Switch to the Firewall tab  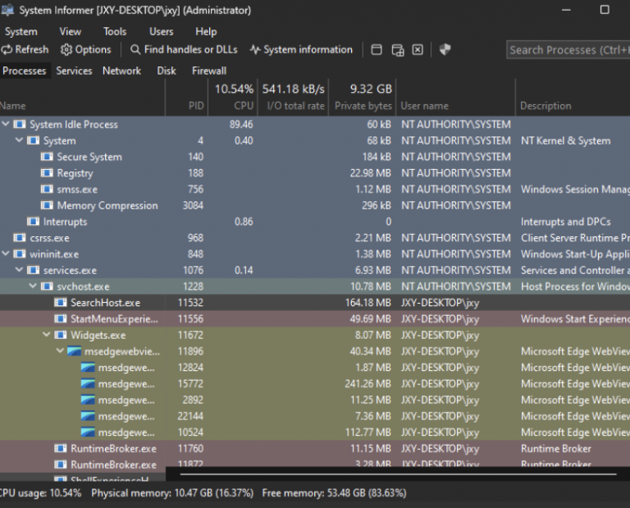pos(209,71)
